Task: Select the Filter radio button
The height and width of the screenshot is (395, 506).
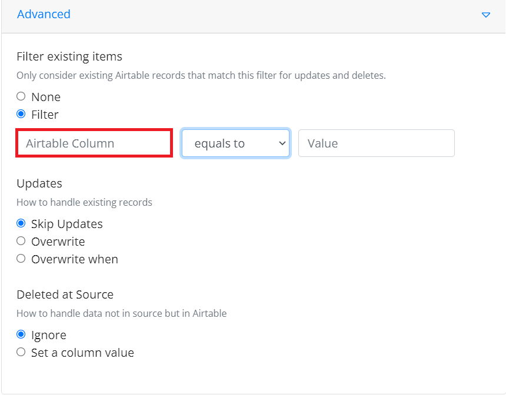Action: click(x=21, y=114)
